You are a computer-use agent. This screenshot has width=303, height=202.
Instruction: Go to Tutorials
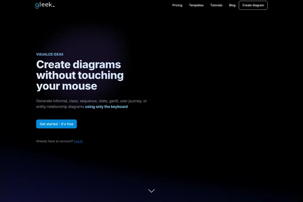(216, 5)
